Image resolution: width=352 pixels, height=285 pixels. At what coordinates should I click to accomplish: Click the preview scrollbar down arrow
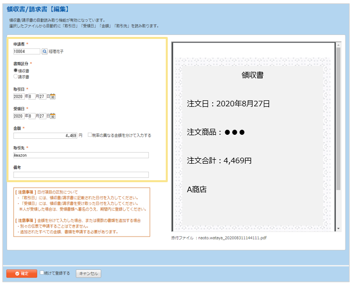[x=338, y=228]
